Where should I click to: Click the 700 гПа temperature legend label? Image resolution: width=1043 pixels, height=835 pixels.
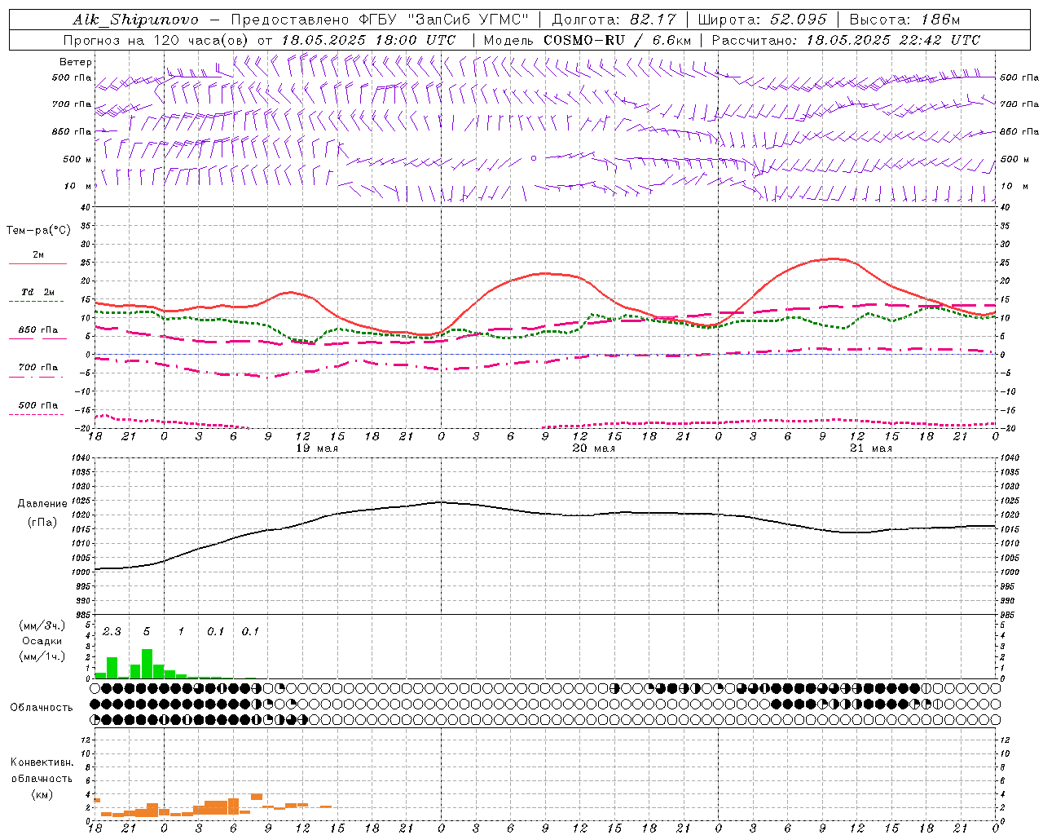tap(38, 368)
